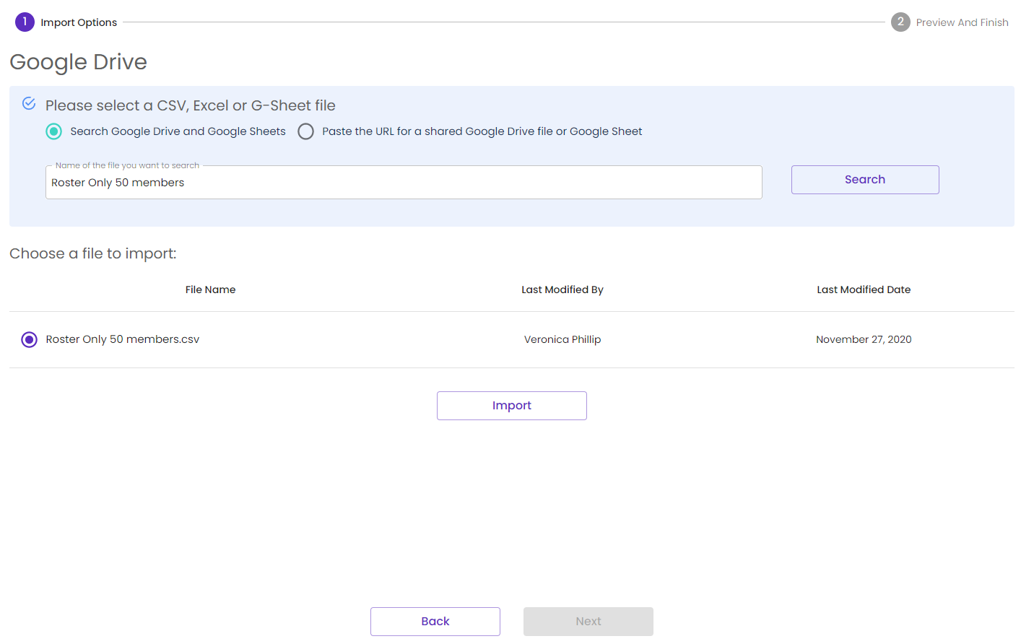Select the Roster Only 50 members.csv radio button
1021x644 pixels.
pos(29,339)
